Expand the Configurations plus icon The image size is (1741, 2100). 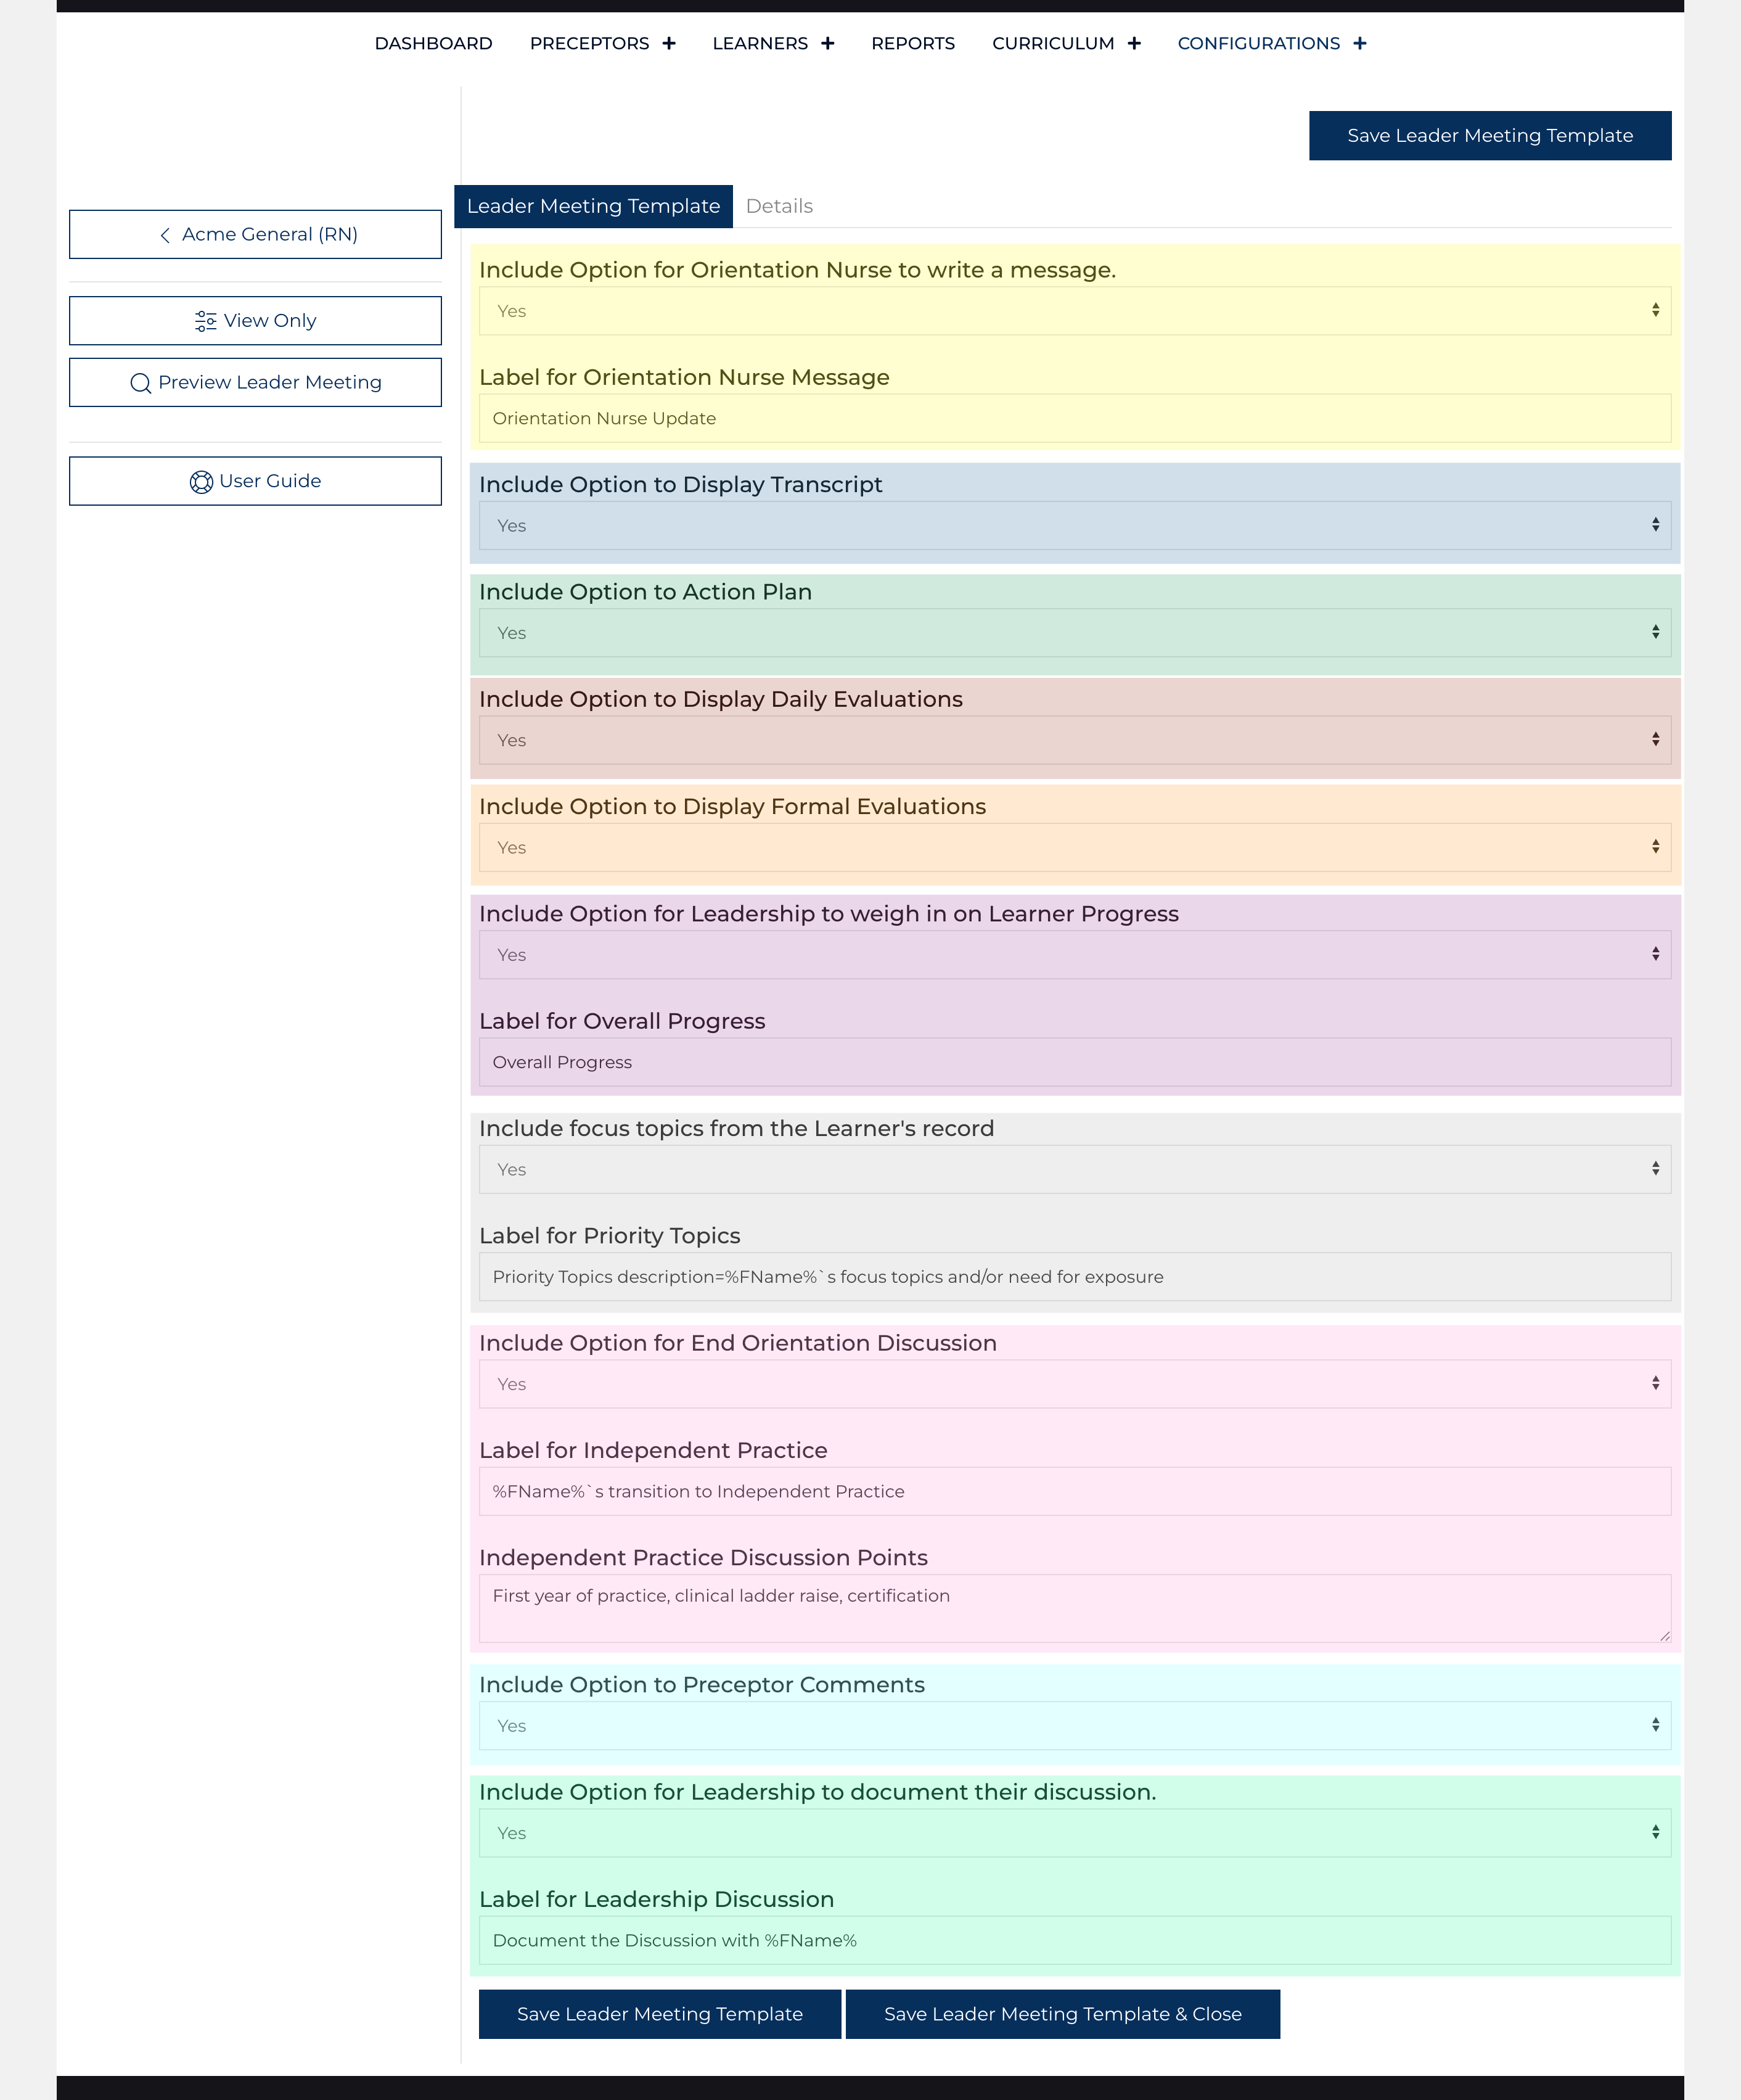coord(1359,43)
